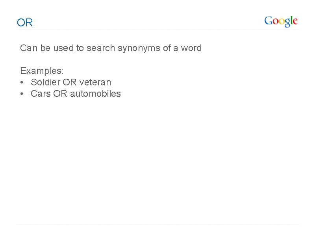Select the word search in the first sentence
The height and width of the screenshot is (236, 315).
[x=101, y=48]
